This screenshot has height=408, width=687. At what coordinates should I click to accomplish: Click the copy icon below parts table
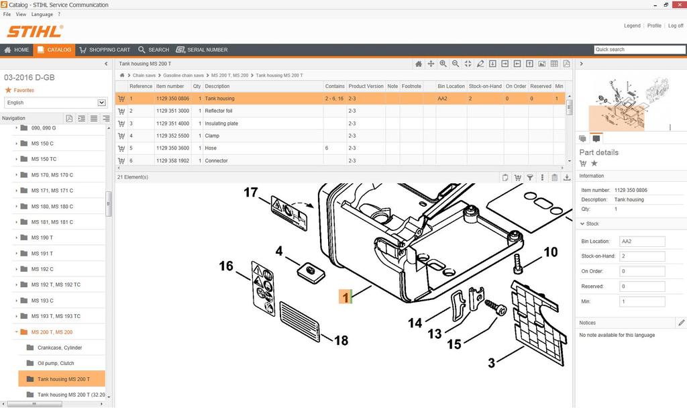(505, 177)
